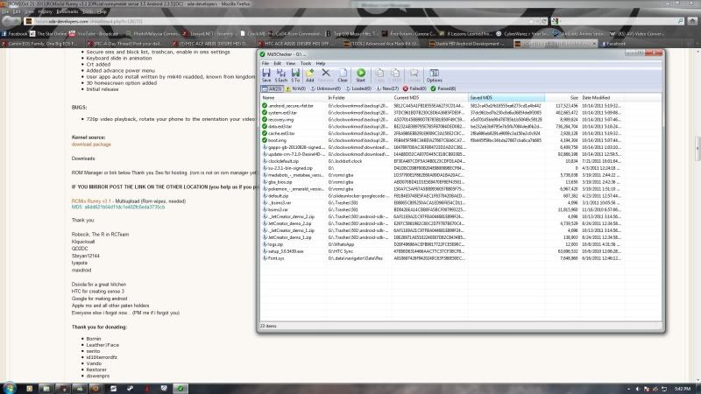Toggle the All(23) filter button
The image size is (701, 394).
pos(271,88)
